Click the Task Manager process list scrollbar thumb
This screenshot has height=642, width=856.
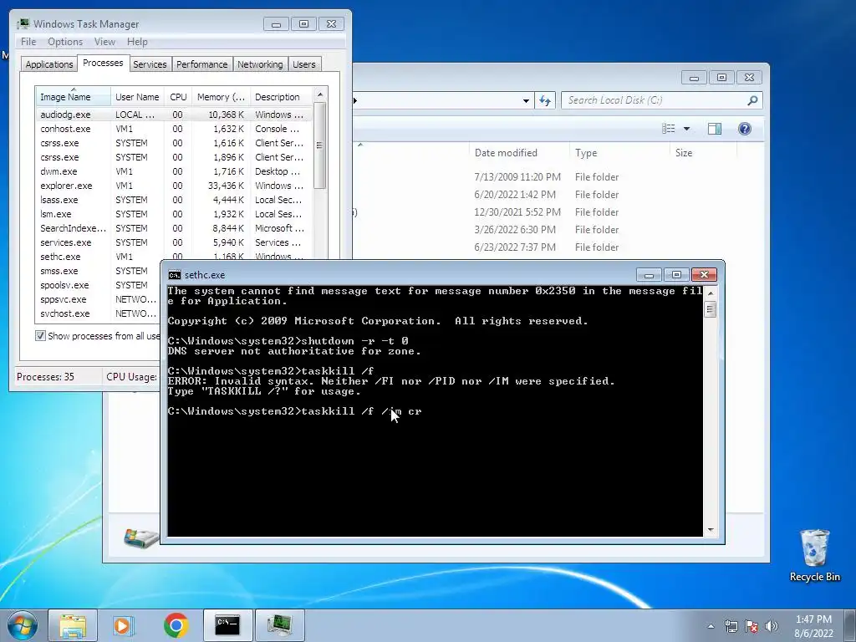point(320,145)
